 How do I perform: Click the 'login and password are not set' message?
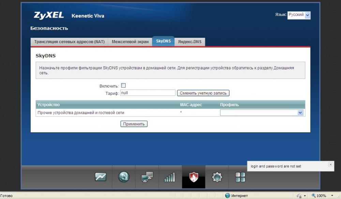(x=276, y=166)
